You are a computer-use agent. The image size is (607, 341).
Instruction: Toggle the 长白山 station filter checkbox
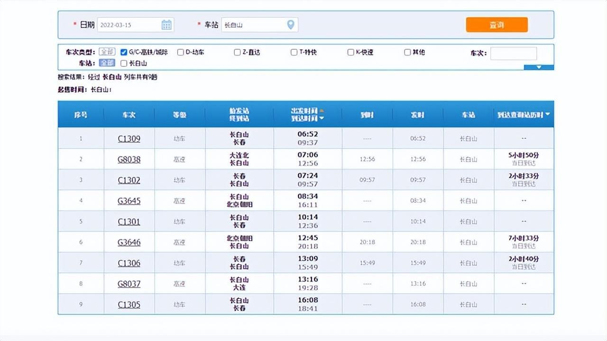tap(124, 63)
